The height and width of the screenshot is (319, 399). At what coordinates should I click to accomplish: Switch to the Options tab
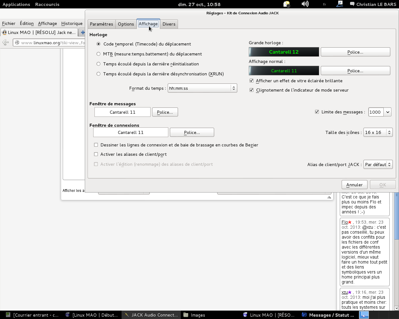[x=126, y=24]
